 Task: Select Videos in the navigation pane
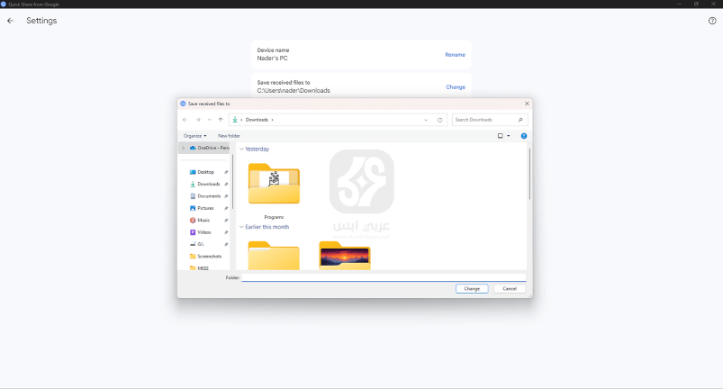click(x=204, y=231)
